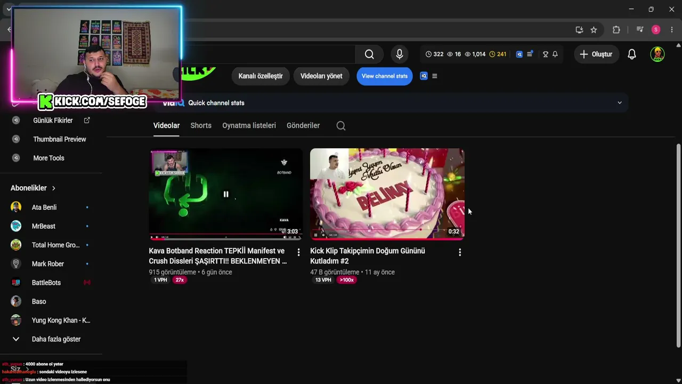Click the 1,014 views stat in vidIQ bar
This screenshot has width=682, height=384.
pos(475,54)
